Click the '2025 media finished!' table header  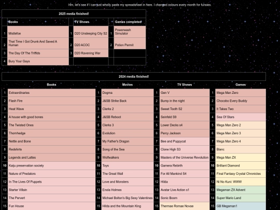click(74, 14)
